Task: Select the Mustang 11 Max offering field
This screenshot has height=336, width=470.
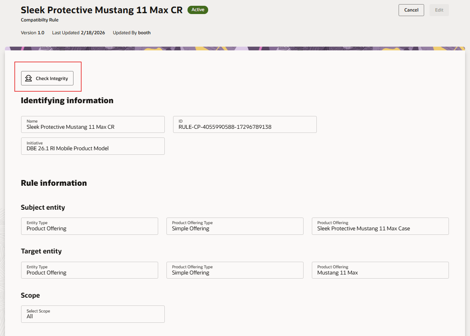Action: (x=380, y=270)
